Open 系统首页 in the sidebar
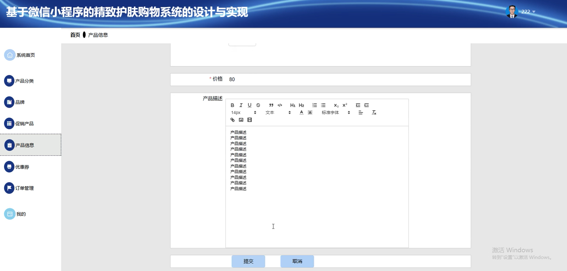567x271 pixels. pos(20,55)
